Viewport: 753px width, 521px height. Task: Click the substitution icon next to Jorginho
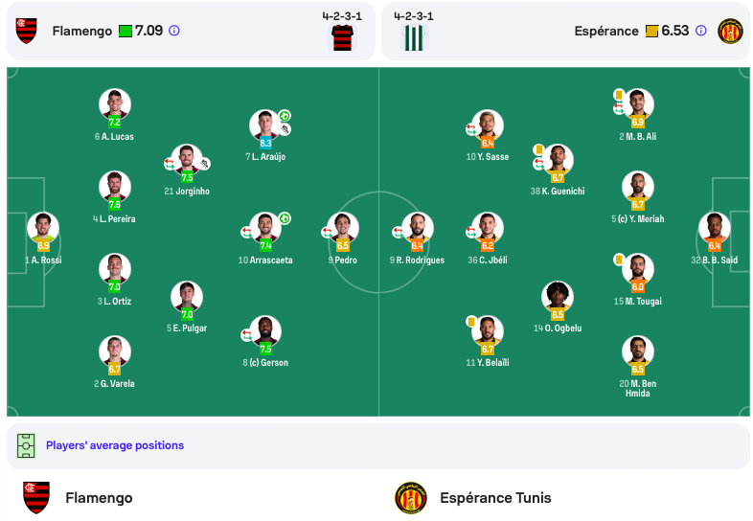[x=170, y=164]
